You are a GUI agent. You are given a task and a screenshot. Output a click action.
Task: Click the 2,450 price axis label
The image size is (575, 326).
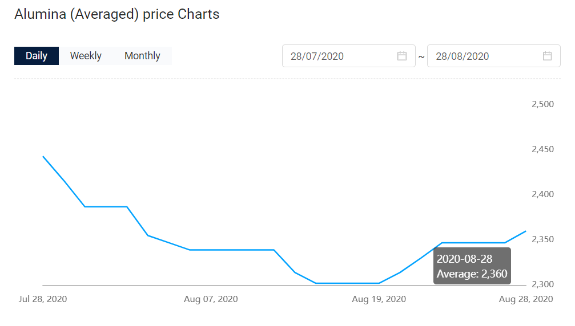(542, 149)
